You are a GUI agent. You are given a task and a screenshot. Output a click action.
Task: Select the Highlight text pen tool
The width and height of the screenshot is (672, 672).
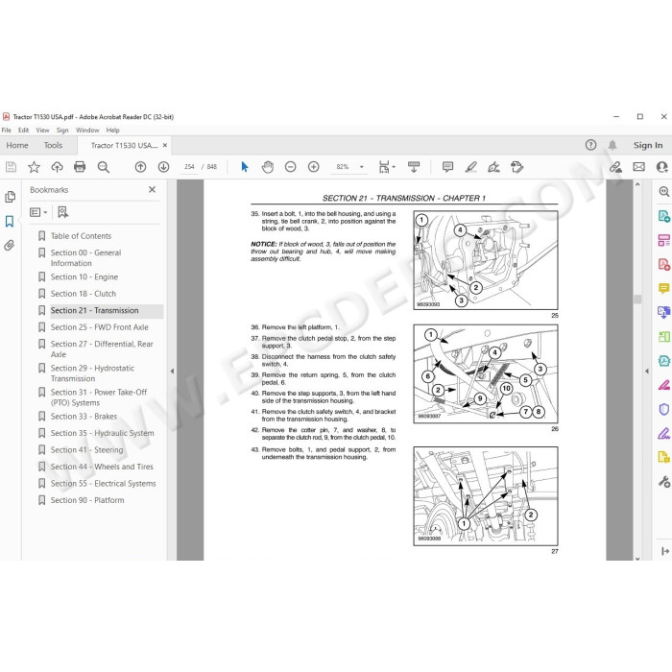pyautogui.click(x=471, y=167)
